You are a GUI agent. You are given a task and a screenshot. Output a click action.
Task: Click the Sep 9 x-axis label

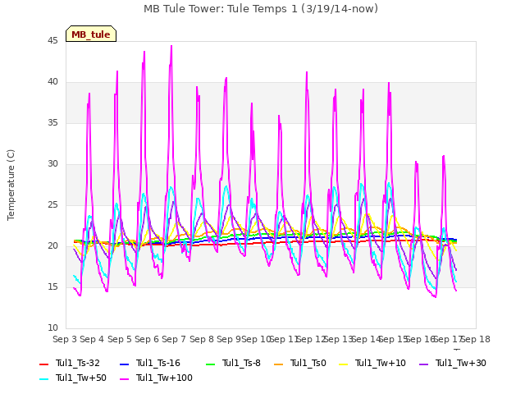pos(229,339)
